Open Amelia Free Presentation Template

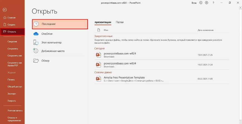coord(162,79)
